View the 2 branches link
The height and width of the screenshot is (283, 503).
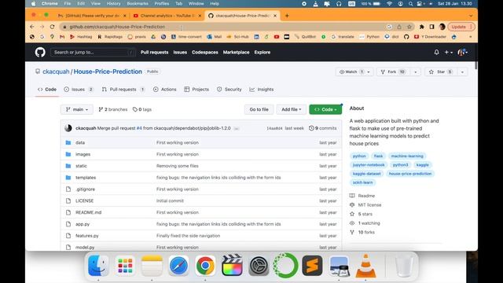(x=113, y=109)
